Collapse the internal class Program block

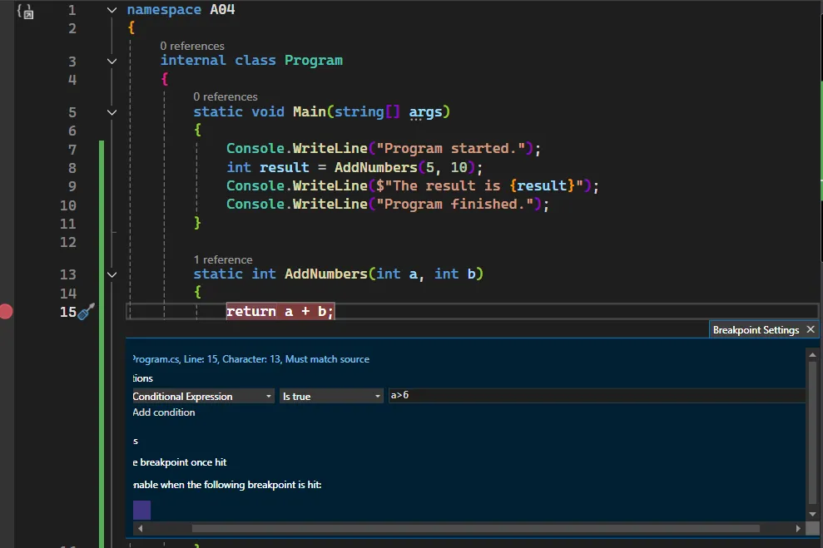point(112,61)
